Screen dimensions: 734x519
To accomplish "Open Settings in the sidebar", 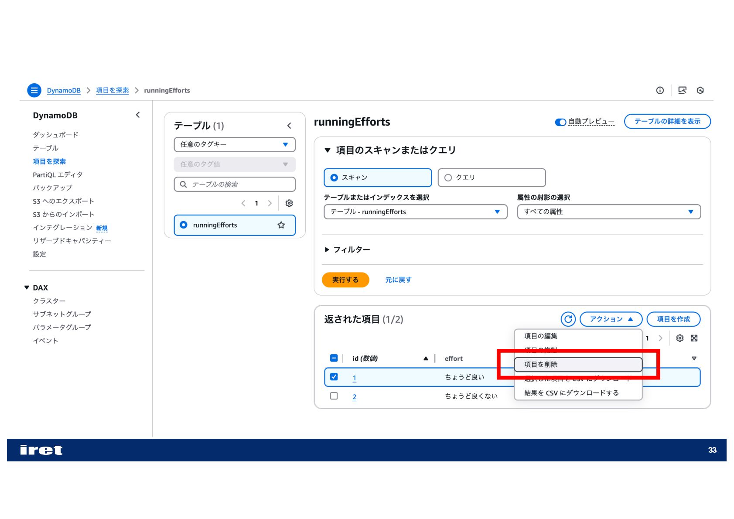I will pyautogui.click(x=40, y=254).
